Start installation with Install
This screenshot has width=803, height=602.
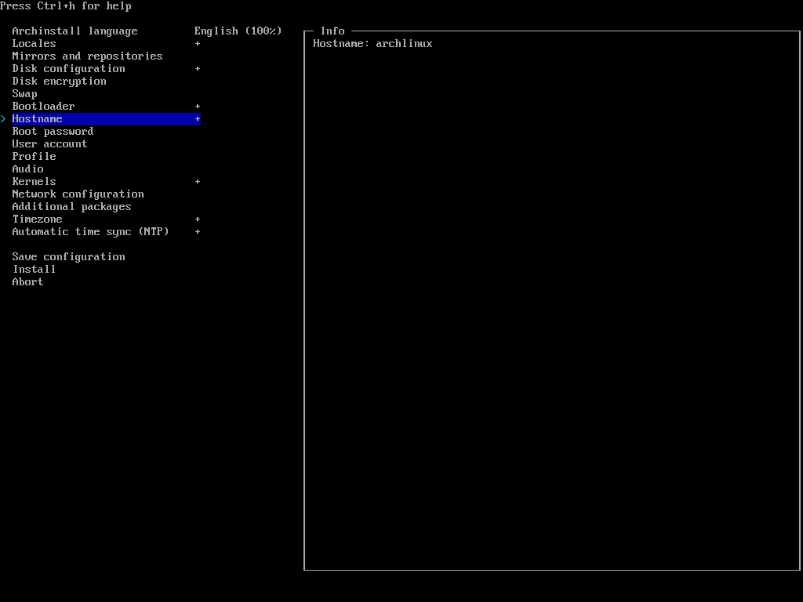[34, 270]
